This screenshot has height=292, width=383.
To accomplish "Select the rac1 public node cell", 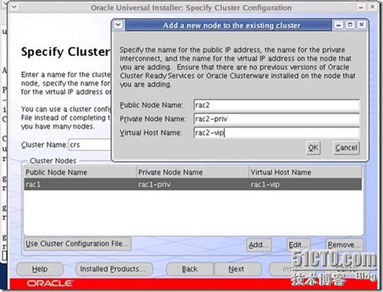I will (x=80, y=184).
